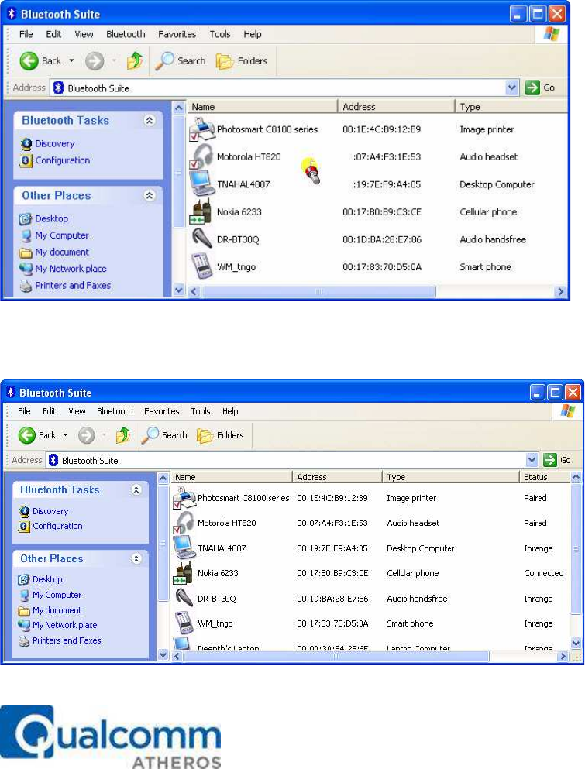Collapse Bluetooth Tasks panel in top window

150,121
